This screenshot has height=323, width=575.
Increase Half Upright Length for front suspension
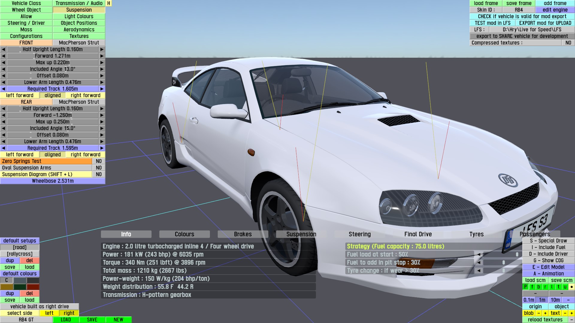pyautogui.click(x=102, y=49)
